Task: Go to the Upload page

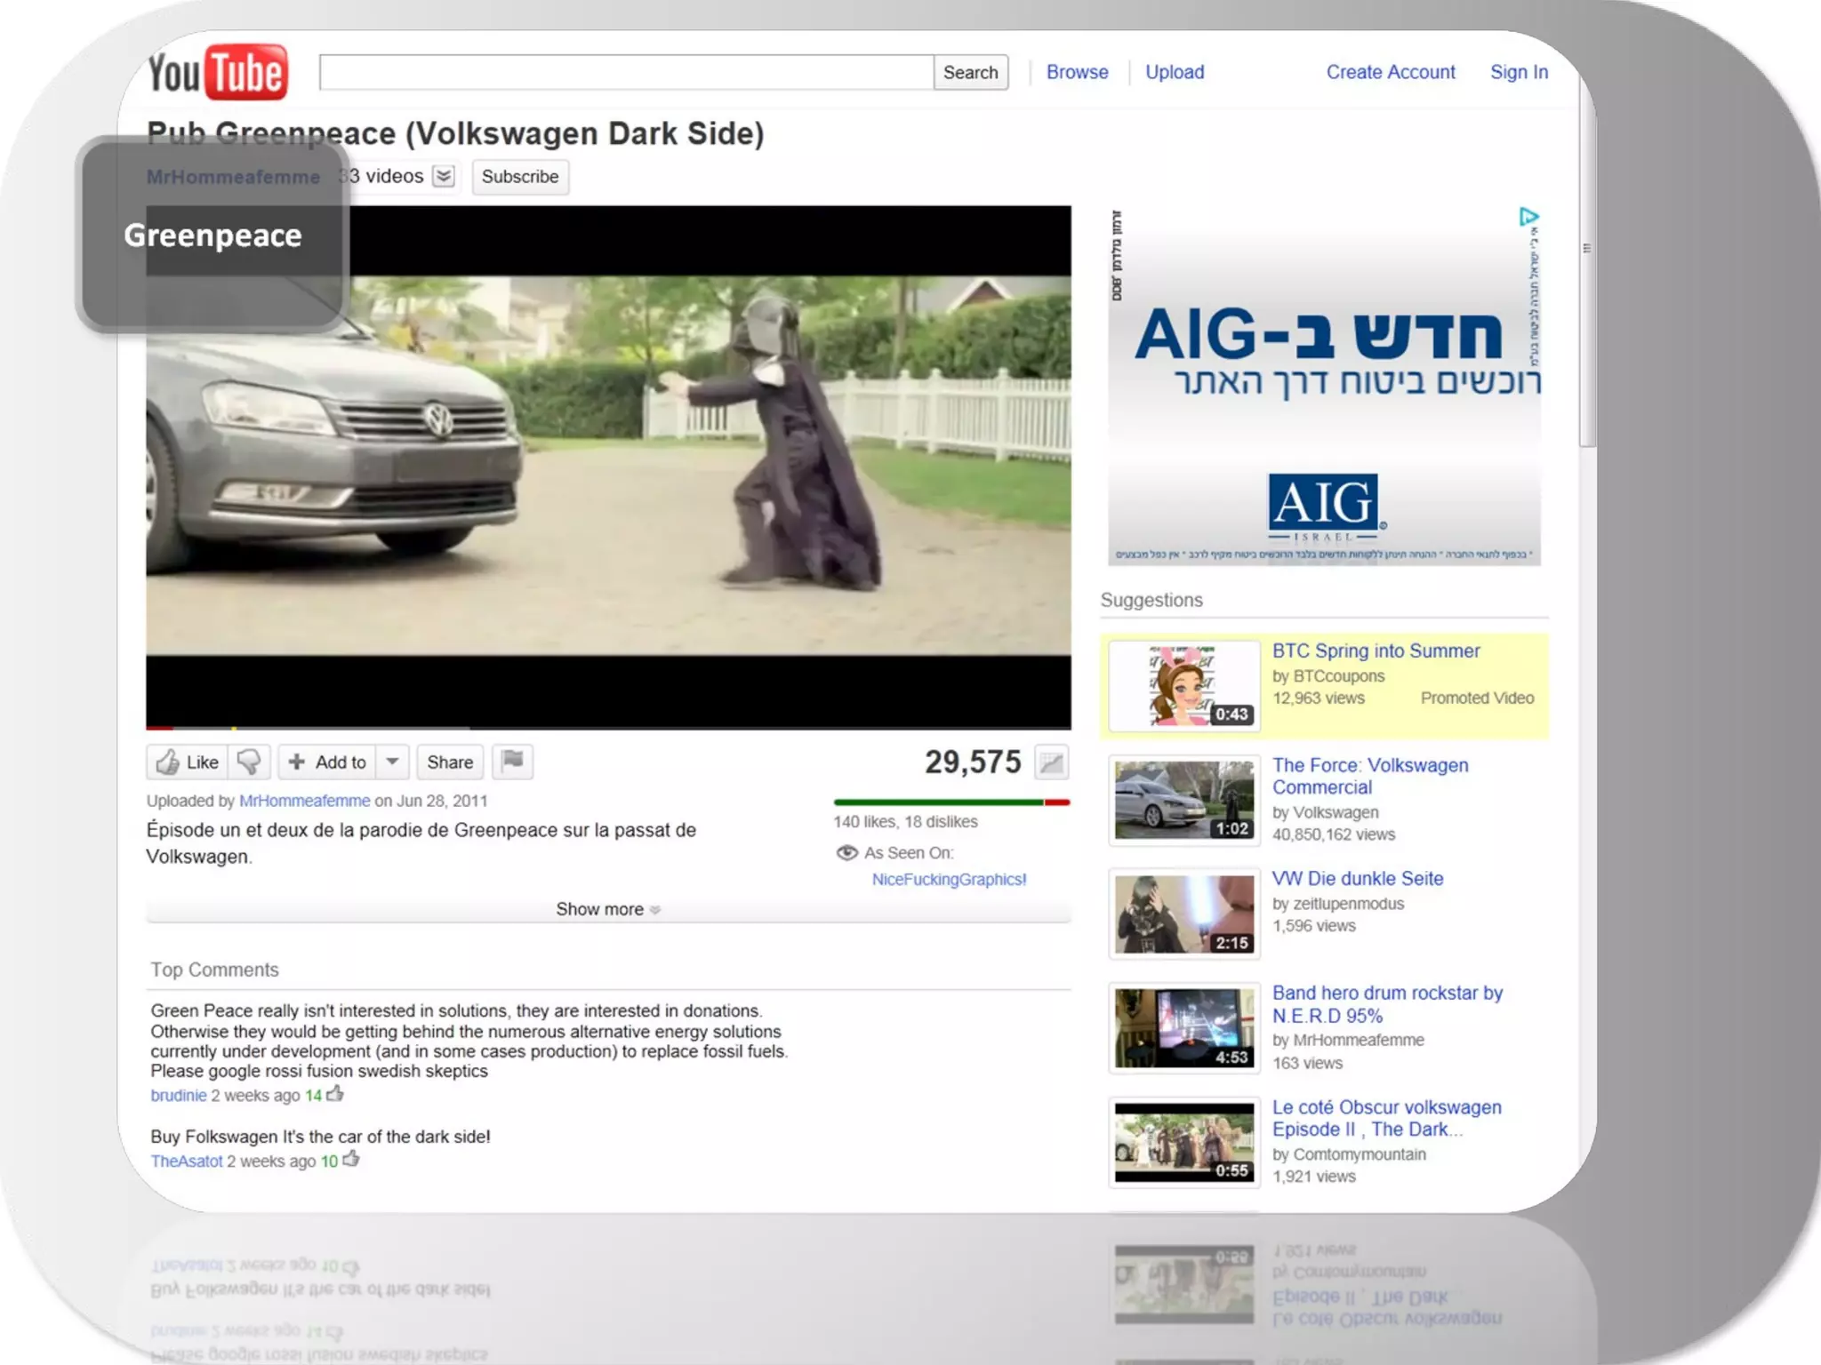Action: point(1174,72)
